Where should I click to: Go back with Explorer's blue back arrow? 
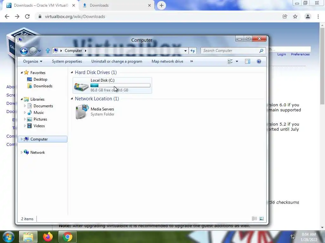(x=24, y=51)
